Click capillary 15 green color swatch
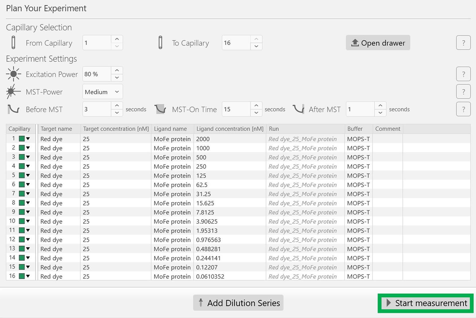Screen dimensions: 476x318 point(22,267)
